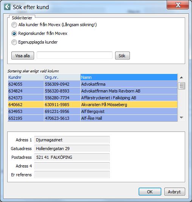Click the scroll up arrow of customer list

coord(181,77)
